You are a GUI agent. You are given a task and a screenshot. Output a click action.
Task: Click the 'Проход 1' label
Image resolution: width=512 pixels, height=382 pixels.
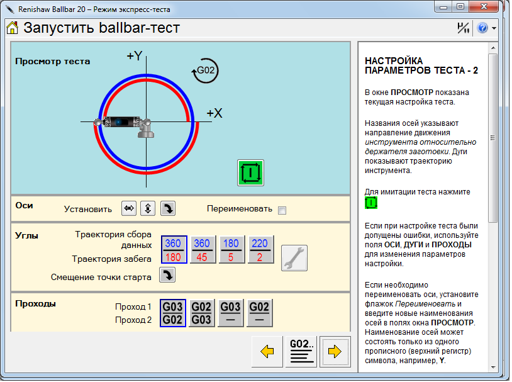point(133,307)
